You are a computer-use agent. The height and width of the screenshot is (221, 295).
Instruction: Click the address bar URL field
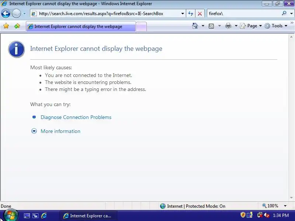pos(108,14)
